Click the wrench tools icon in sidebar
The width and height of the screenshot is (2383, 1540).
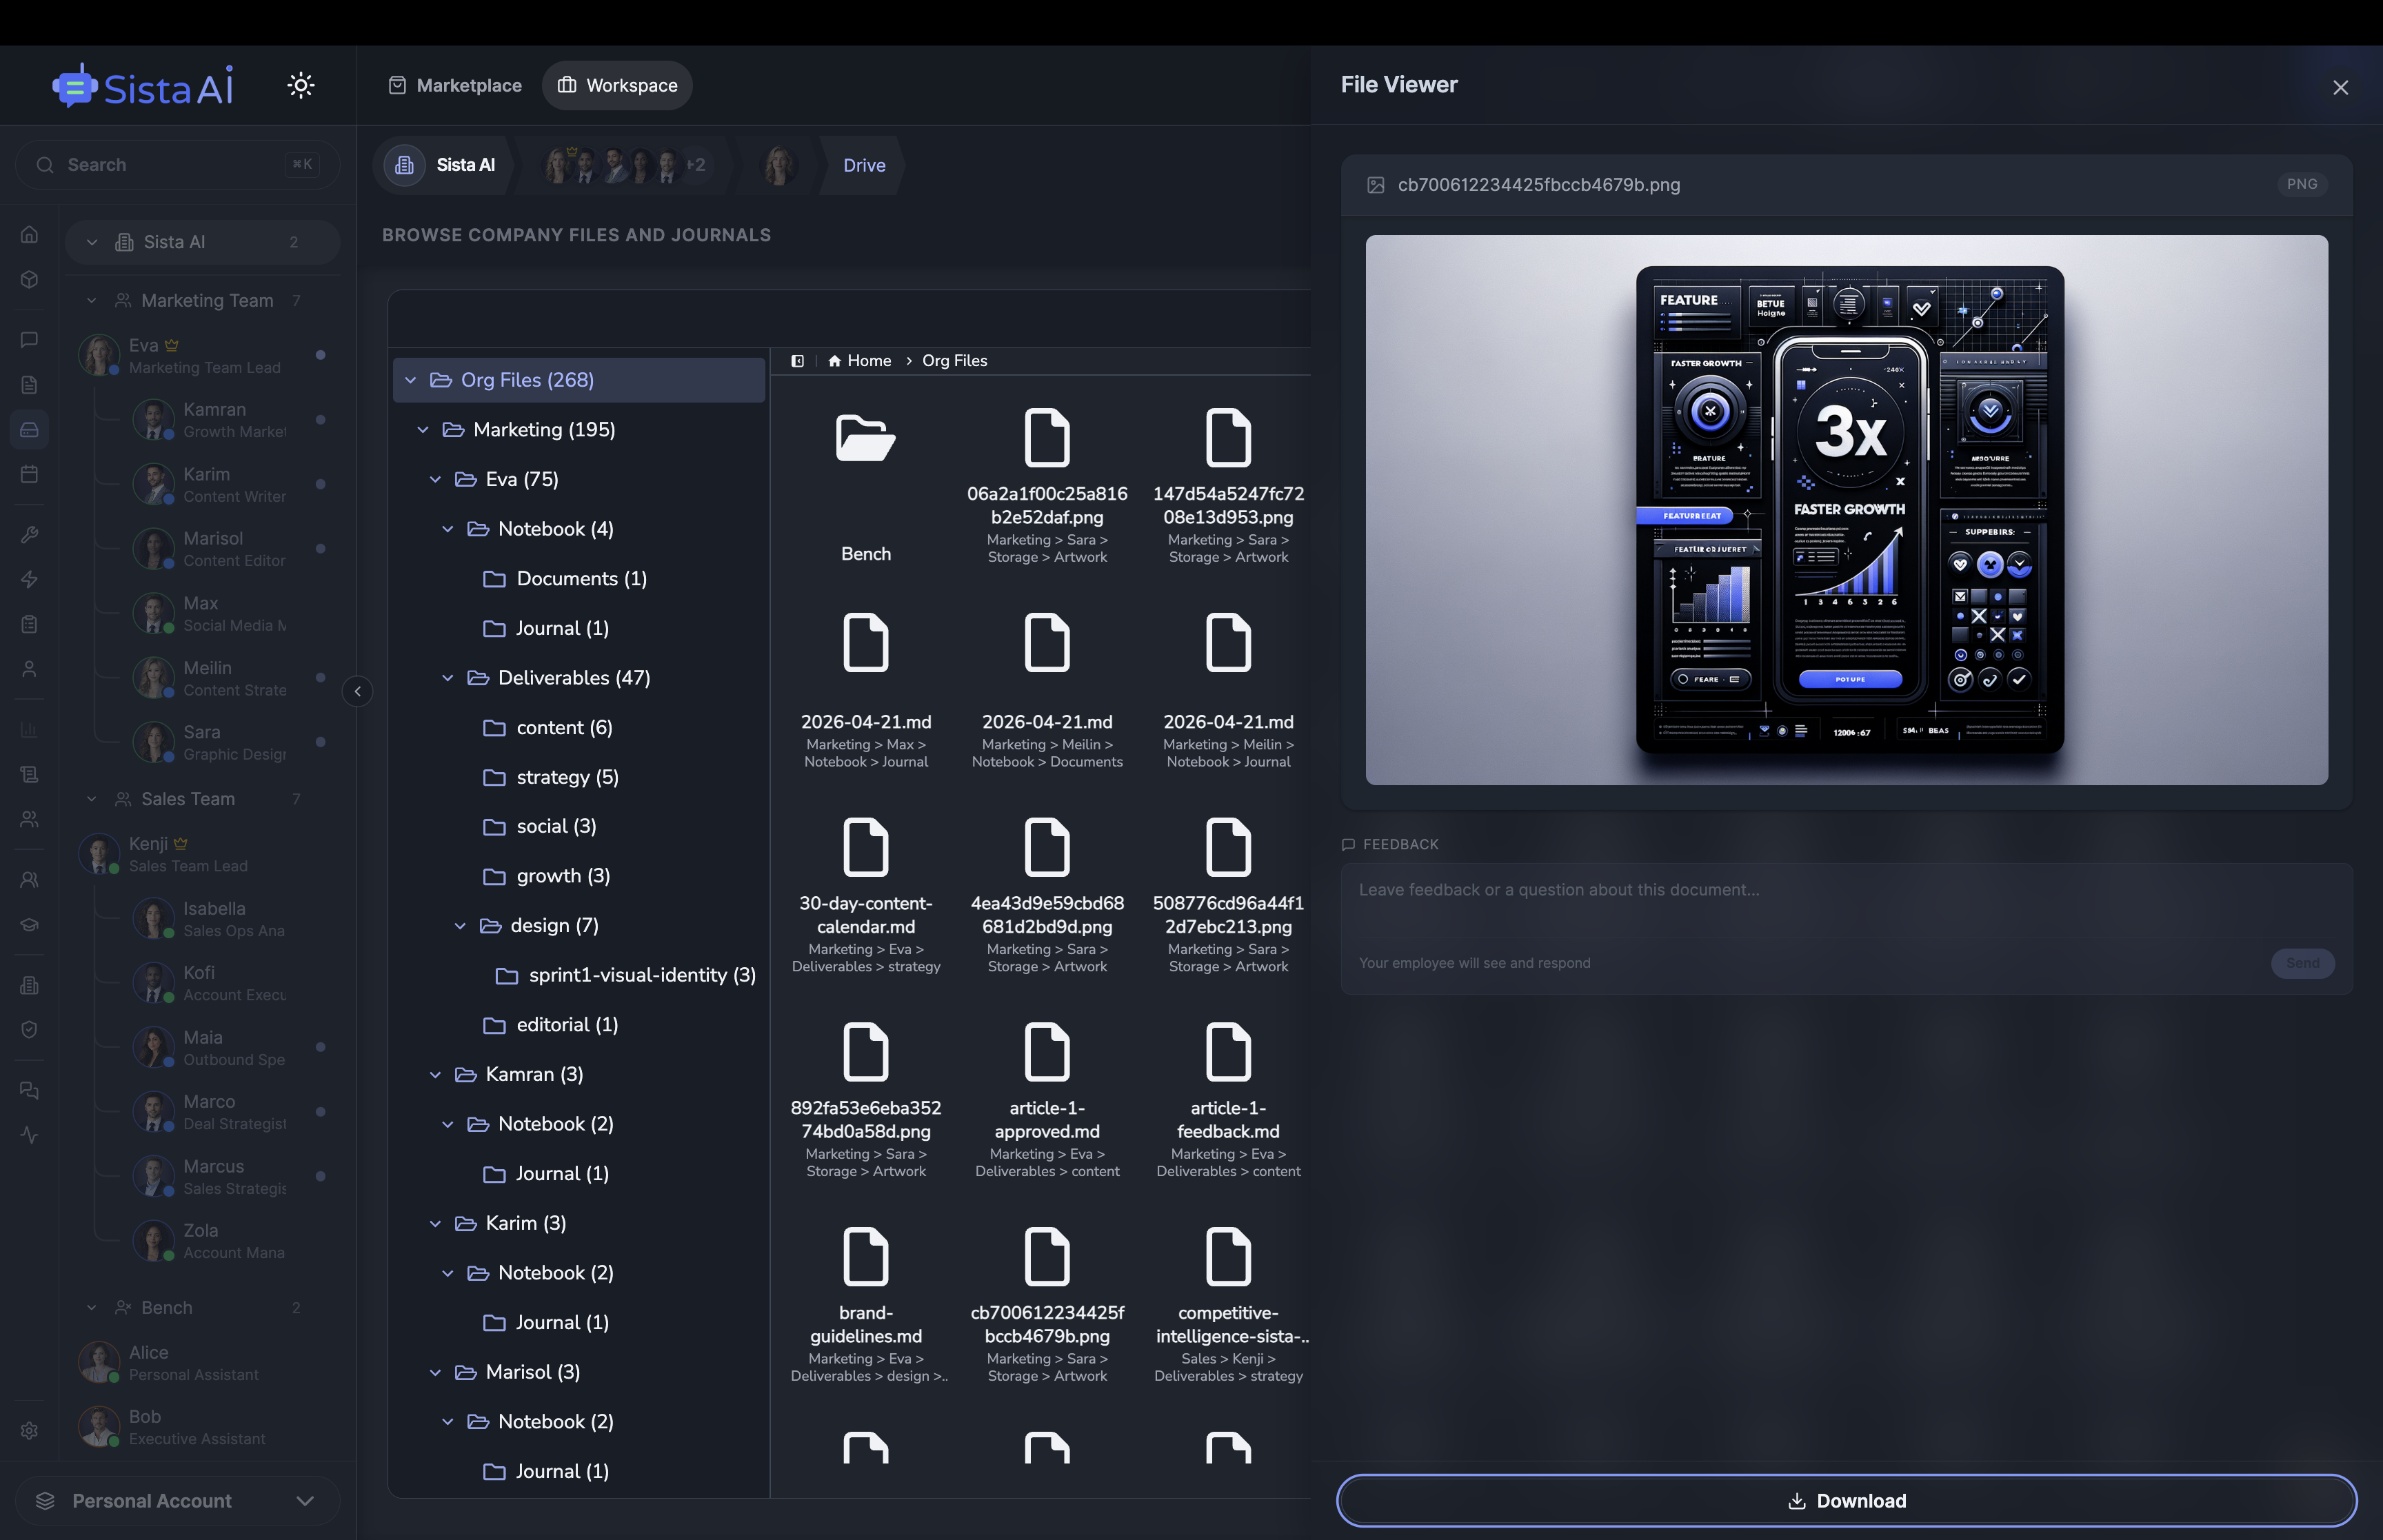[29, 534]
